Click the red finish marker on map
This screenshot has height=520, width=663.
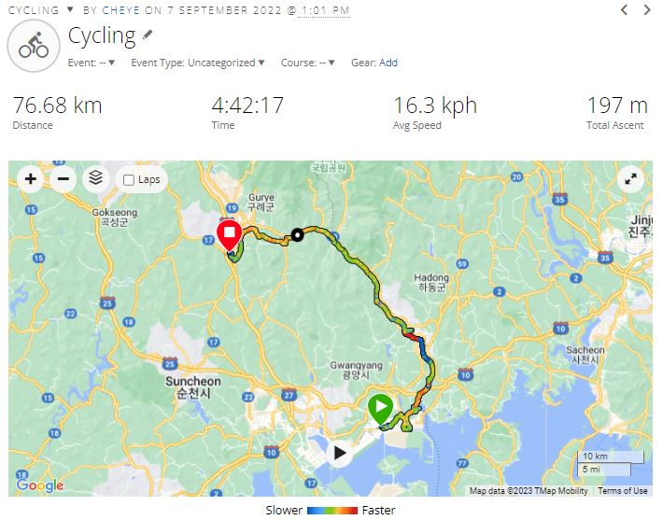tap(229, 235)
